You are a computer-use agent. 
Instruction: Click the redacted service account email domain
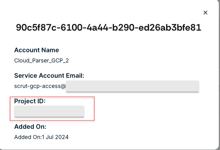[132, 86]
